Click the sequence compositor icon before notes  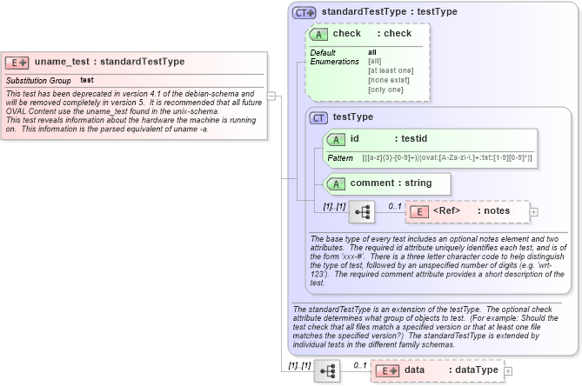(x=362, y=212)
